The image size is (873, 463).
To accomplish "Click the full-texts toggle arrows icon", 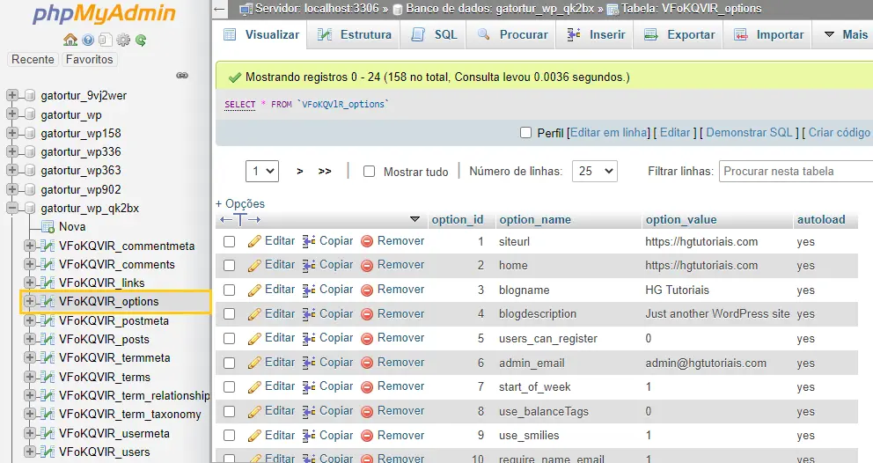I will click(240, 219).
